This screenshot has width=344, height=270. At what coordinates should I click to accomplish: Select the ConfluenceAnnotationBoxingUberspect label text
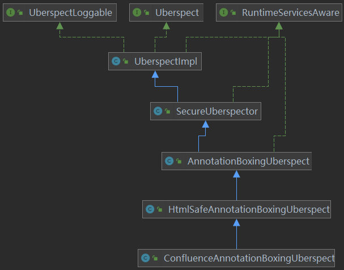[x=249, y=258]
